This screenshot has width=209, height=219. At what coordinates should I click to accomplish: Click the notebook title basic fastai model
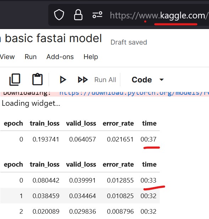tap(53, 38)
